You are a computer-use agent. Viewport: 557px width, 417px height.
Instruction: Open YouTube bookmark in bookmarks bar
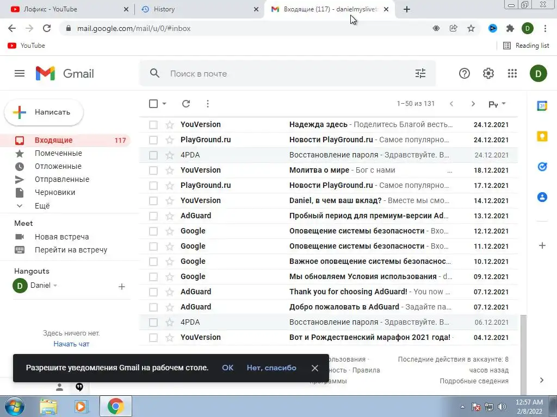[27, 46]
